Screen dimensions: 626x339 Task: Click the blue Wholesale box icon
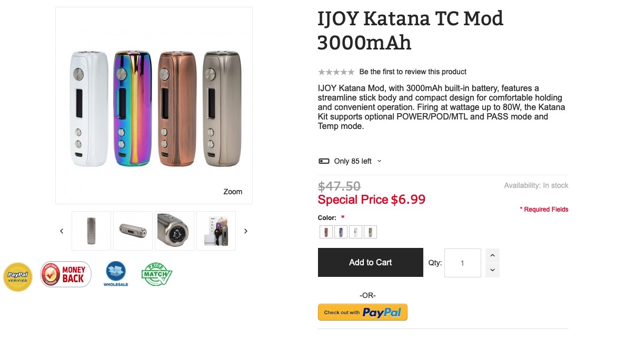point(116,274)
